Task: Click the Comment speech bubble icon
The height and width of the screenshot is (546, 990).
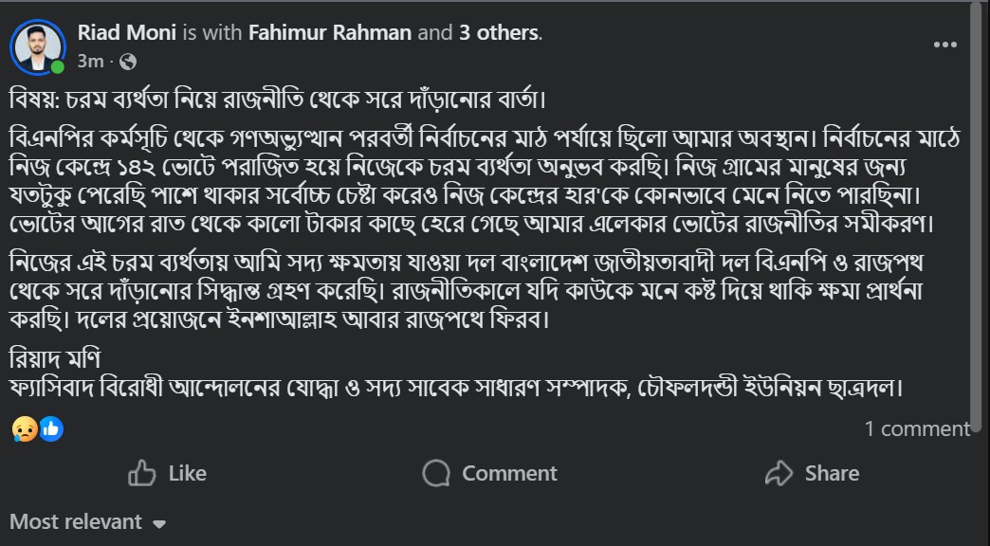Action: pos(436,473)
